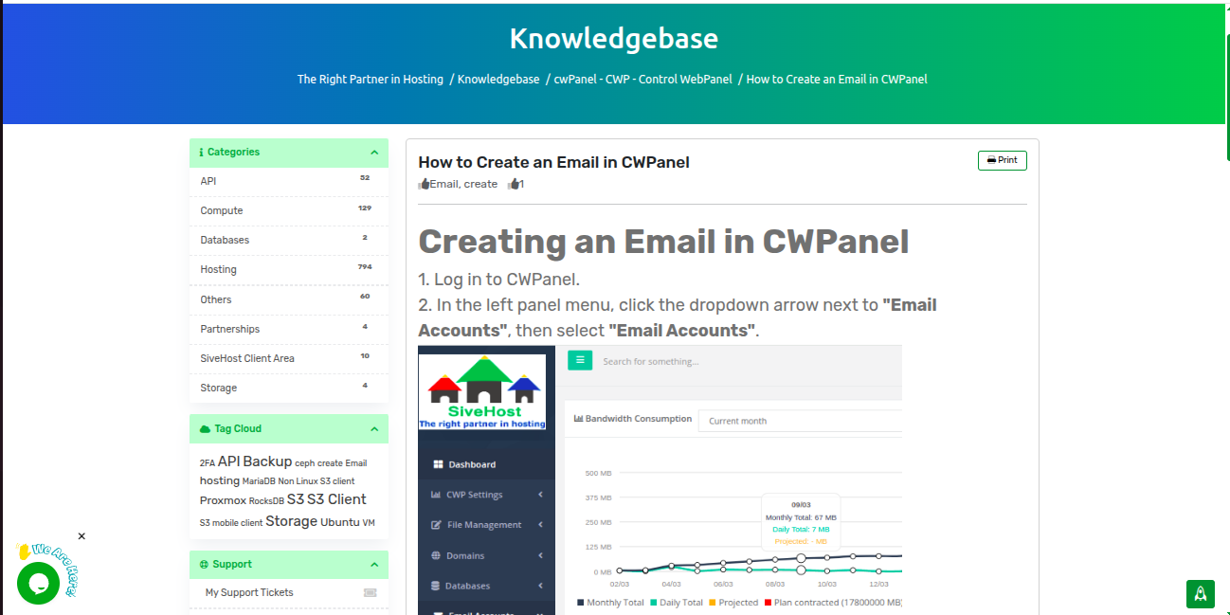Viewport: 1230px width, 615px height.
Task: Select the 'S3 mobile client' tag
Action: click(230, 523)
